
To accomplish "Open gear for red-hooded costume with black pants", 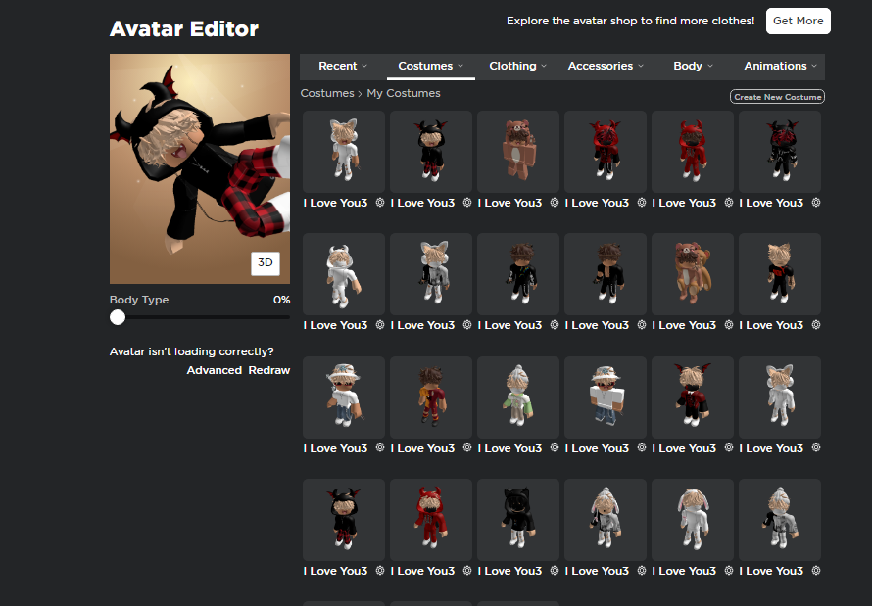I will click(642, 203).
